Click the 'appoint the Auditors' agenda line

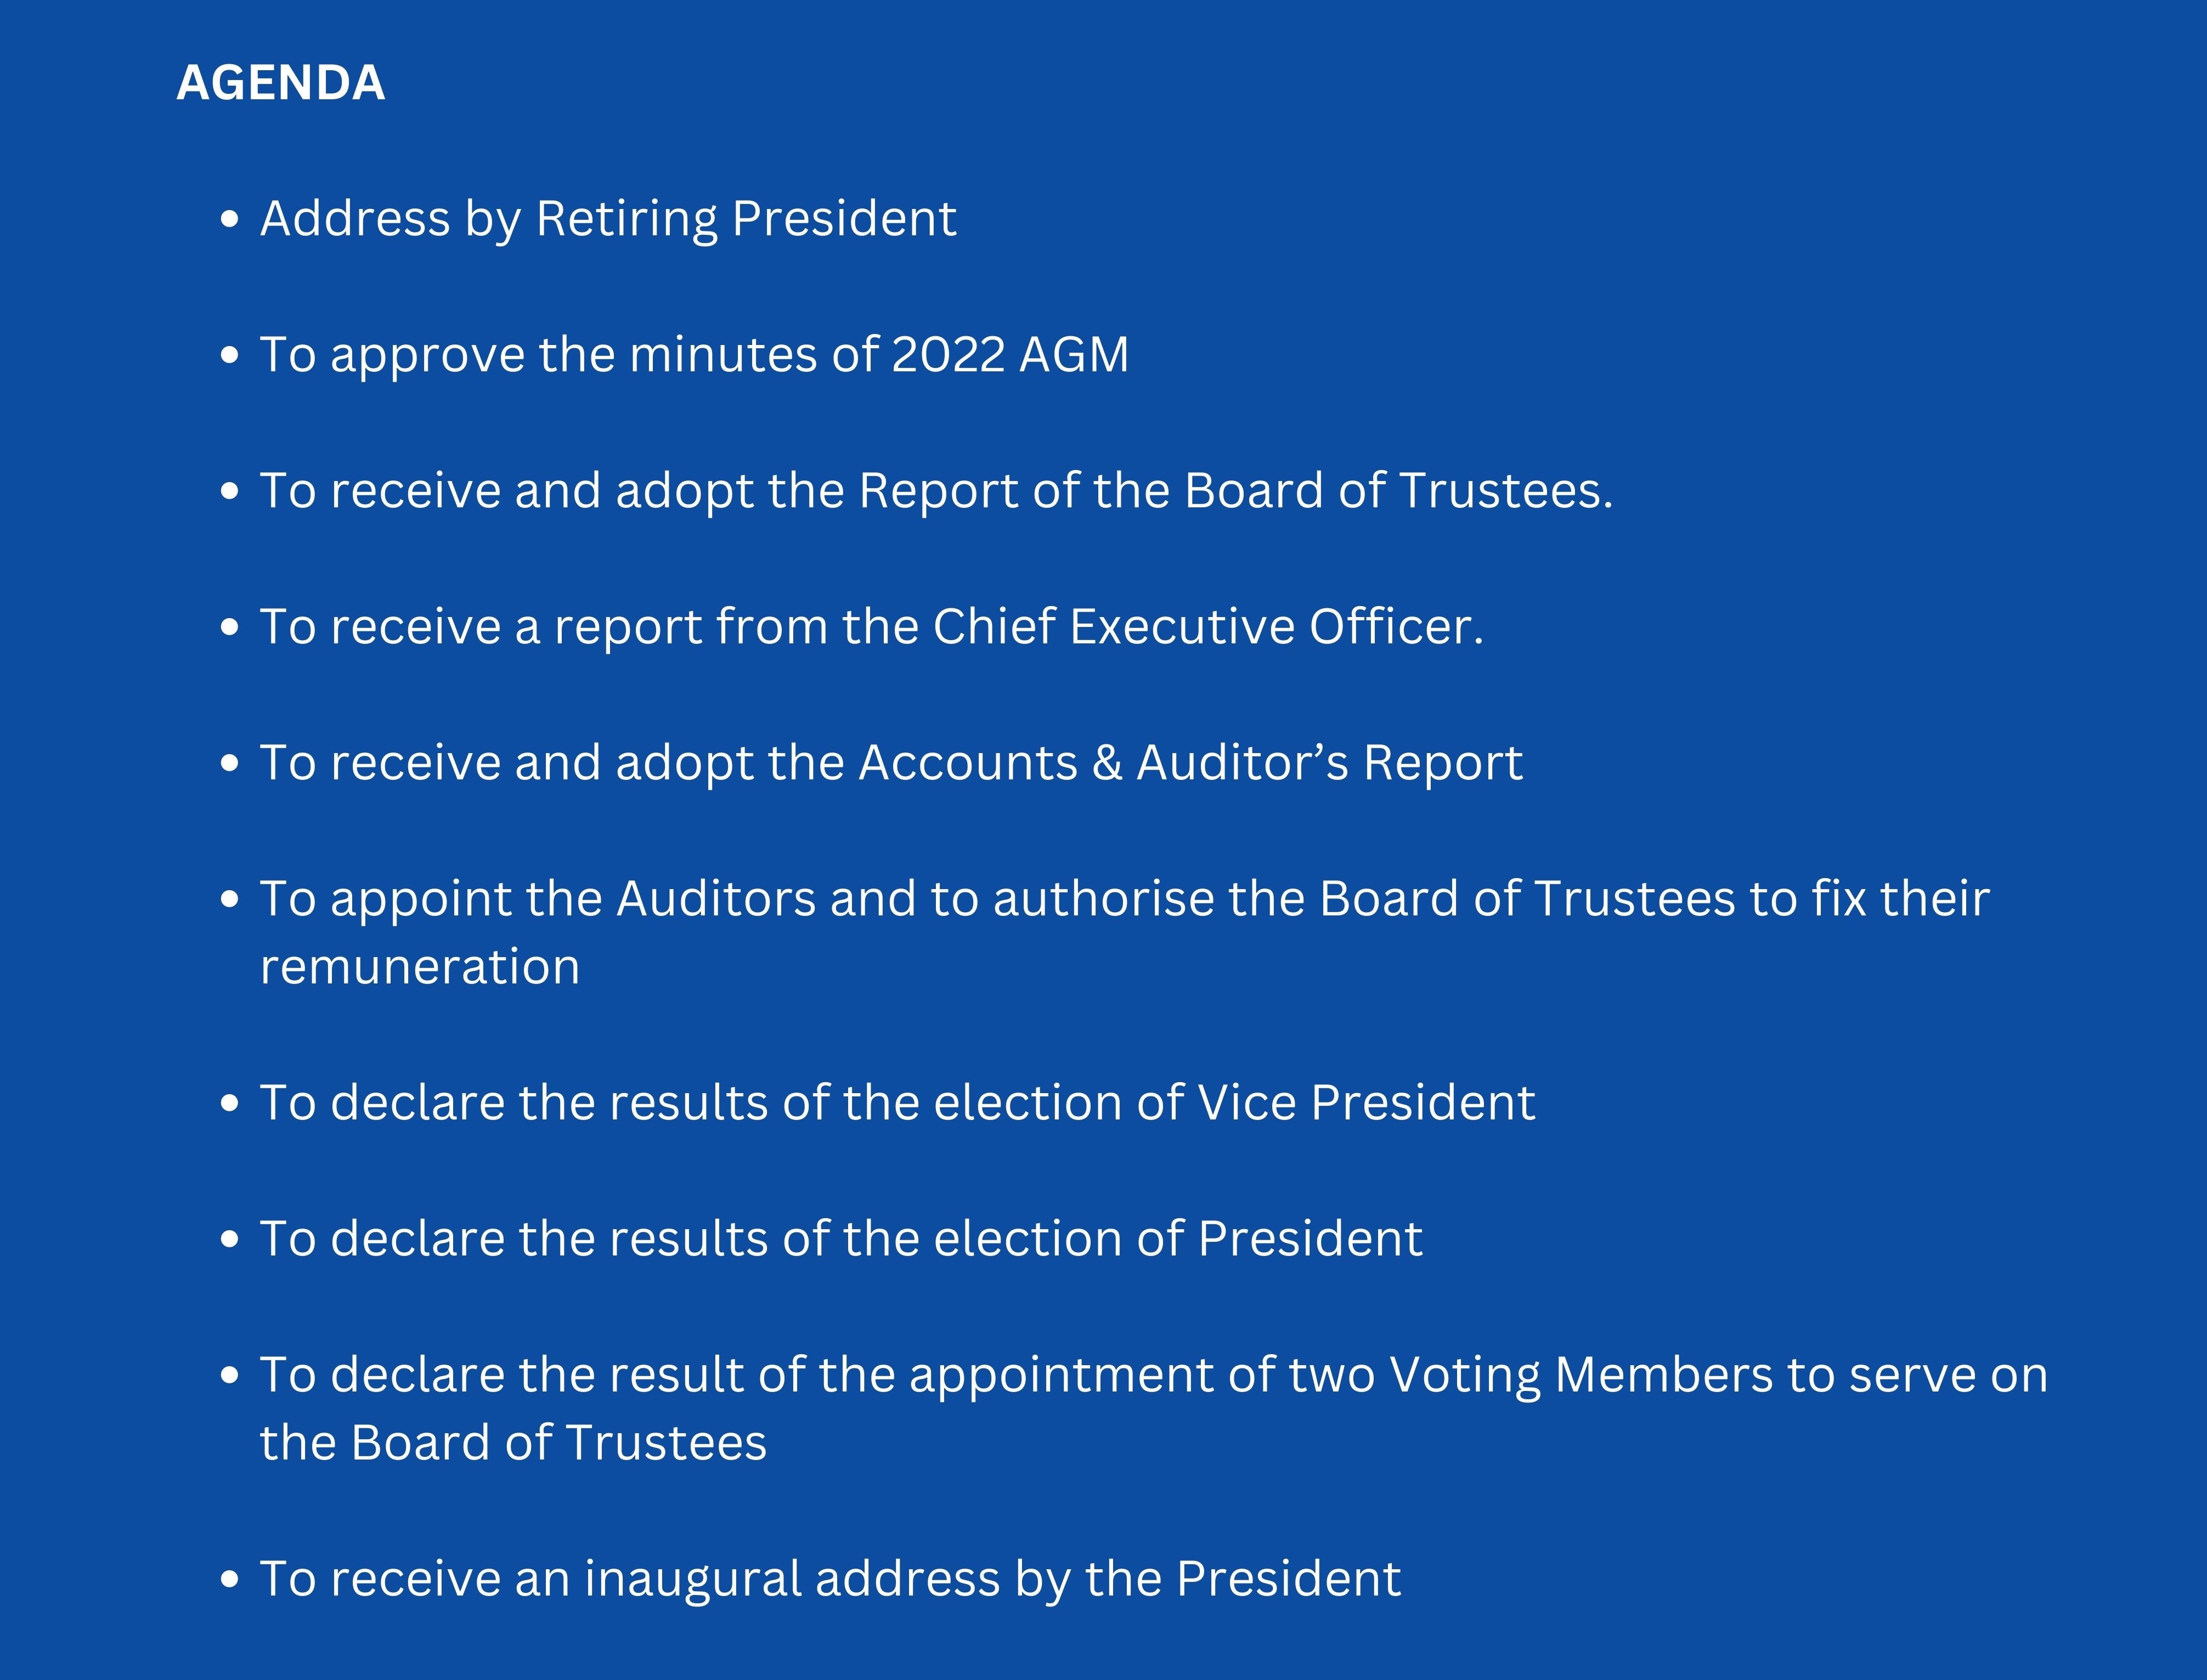point(1125,899)
